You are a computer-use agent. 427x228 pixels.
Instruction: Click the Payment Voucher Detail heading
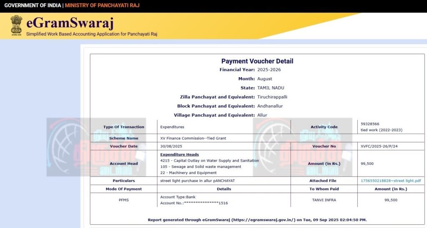coord(257,61)
